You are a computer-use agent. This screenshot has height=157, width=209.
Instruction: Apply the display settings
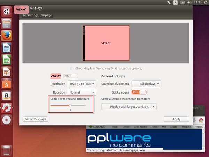click(x=177, y=119)
